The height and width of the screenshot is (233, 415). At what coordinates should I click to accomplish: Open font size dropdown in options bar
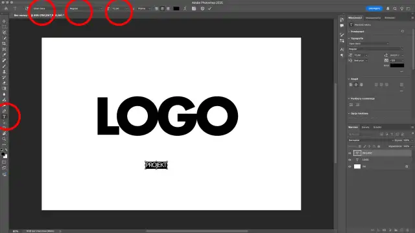119,8
